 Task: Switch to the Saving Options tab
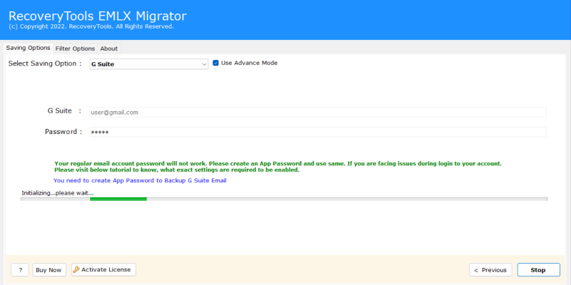28,48
